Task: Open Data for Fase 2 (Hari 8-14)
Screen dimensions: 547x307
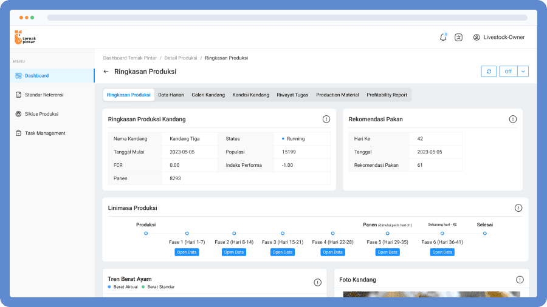Action: pos(234,252)
